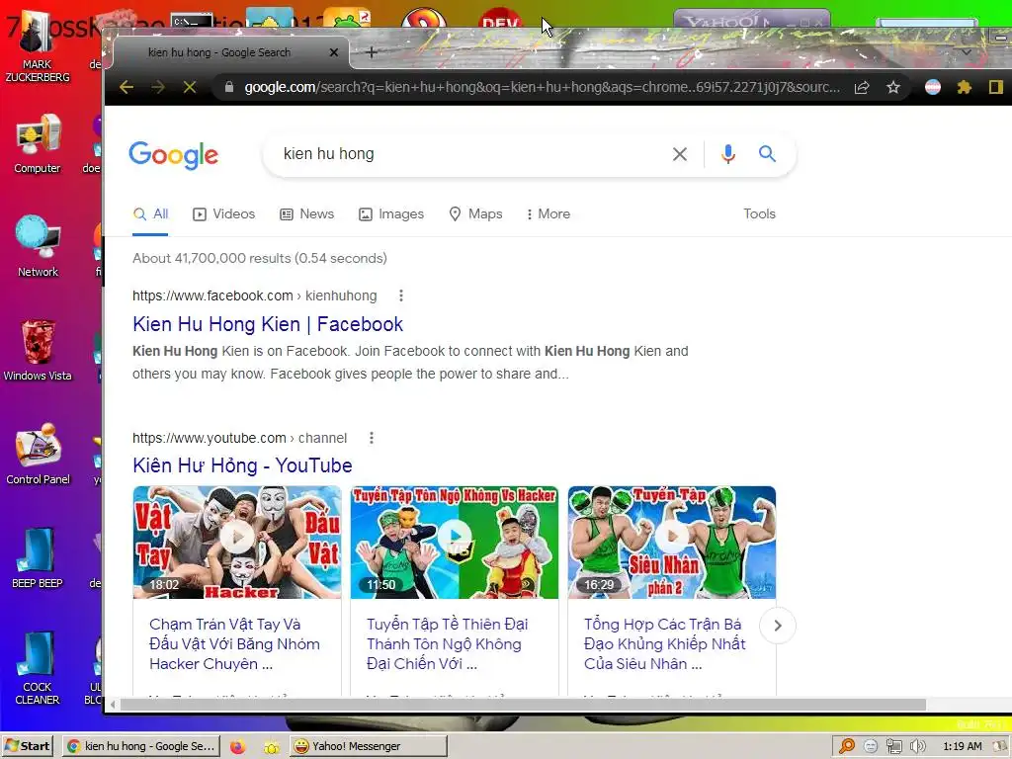This screenshot has height=759, width=1012.
Task: Switch to Images search tab
Action: click(391, 214)
